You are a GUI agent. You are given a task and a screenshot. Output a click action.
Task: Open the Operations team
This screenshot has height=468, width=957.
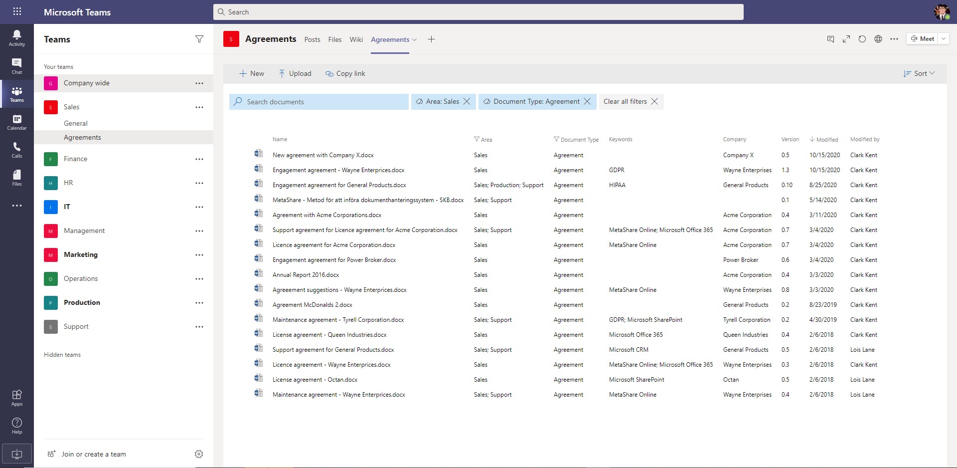point(81,279)
